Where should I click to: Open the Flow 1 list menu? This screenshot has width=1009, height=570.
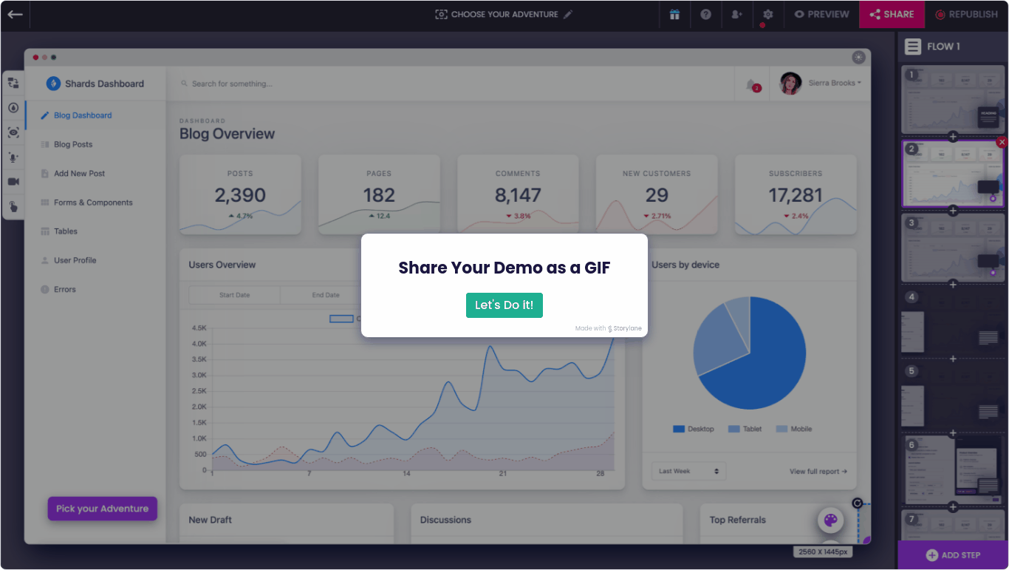(x=914, y=47)
